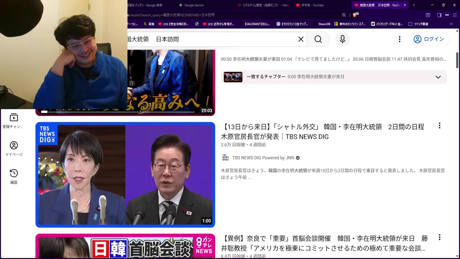Screen dimensions: 460x259
Task: Click the chapter timestamps description text
Action: (333, 59)
